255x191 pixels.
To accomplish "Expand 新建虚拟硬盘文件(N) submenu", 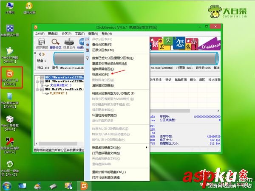I will point(117,147).
